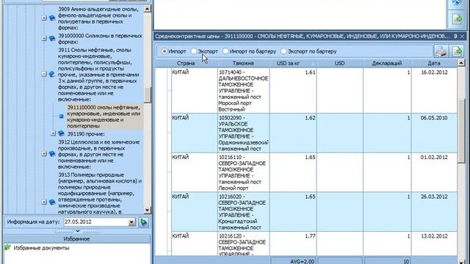Select tree item 3911100000 смолы нефтяные, кумароновые

pyautogui.click(x=104, y=117)
